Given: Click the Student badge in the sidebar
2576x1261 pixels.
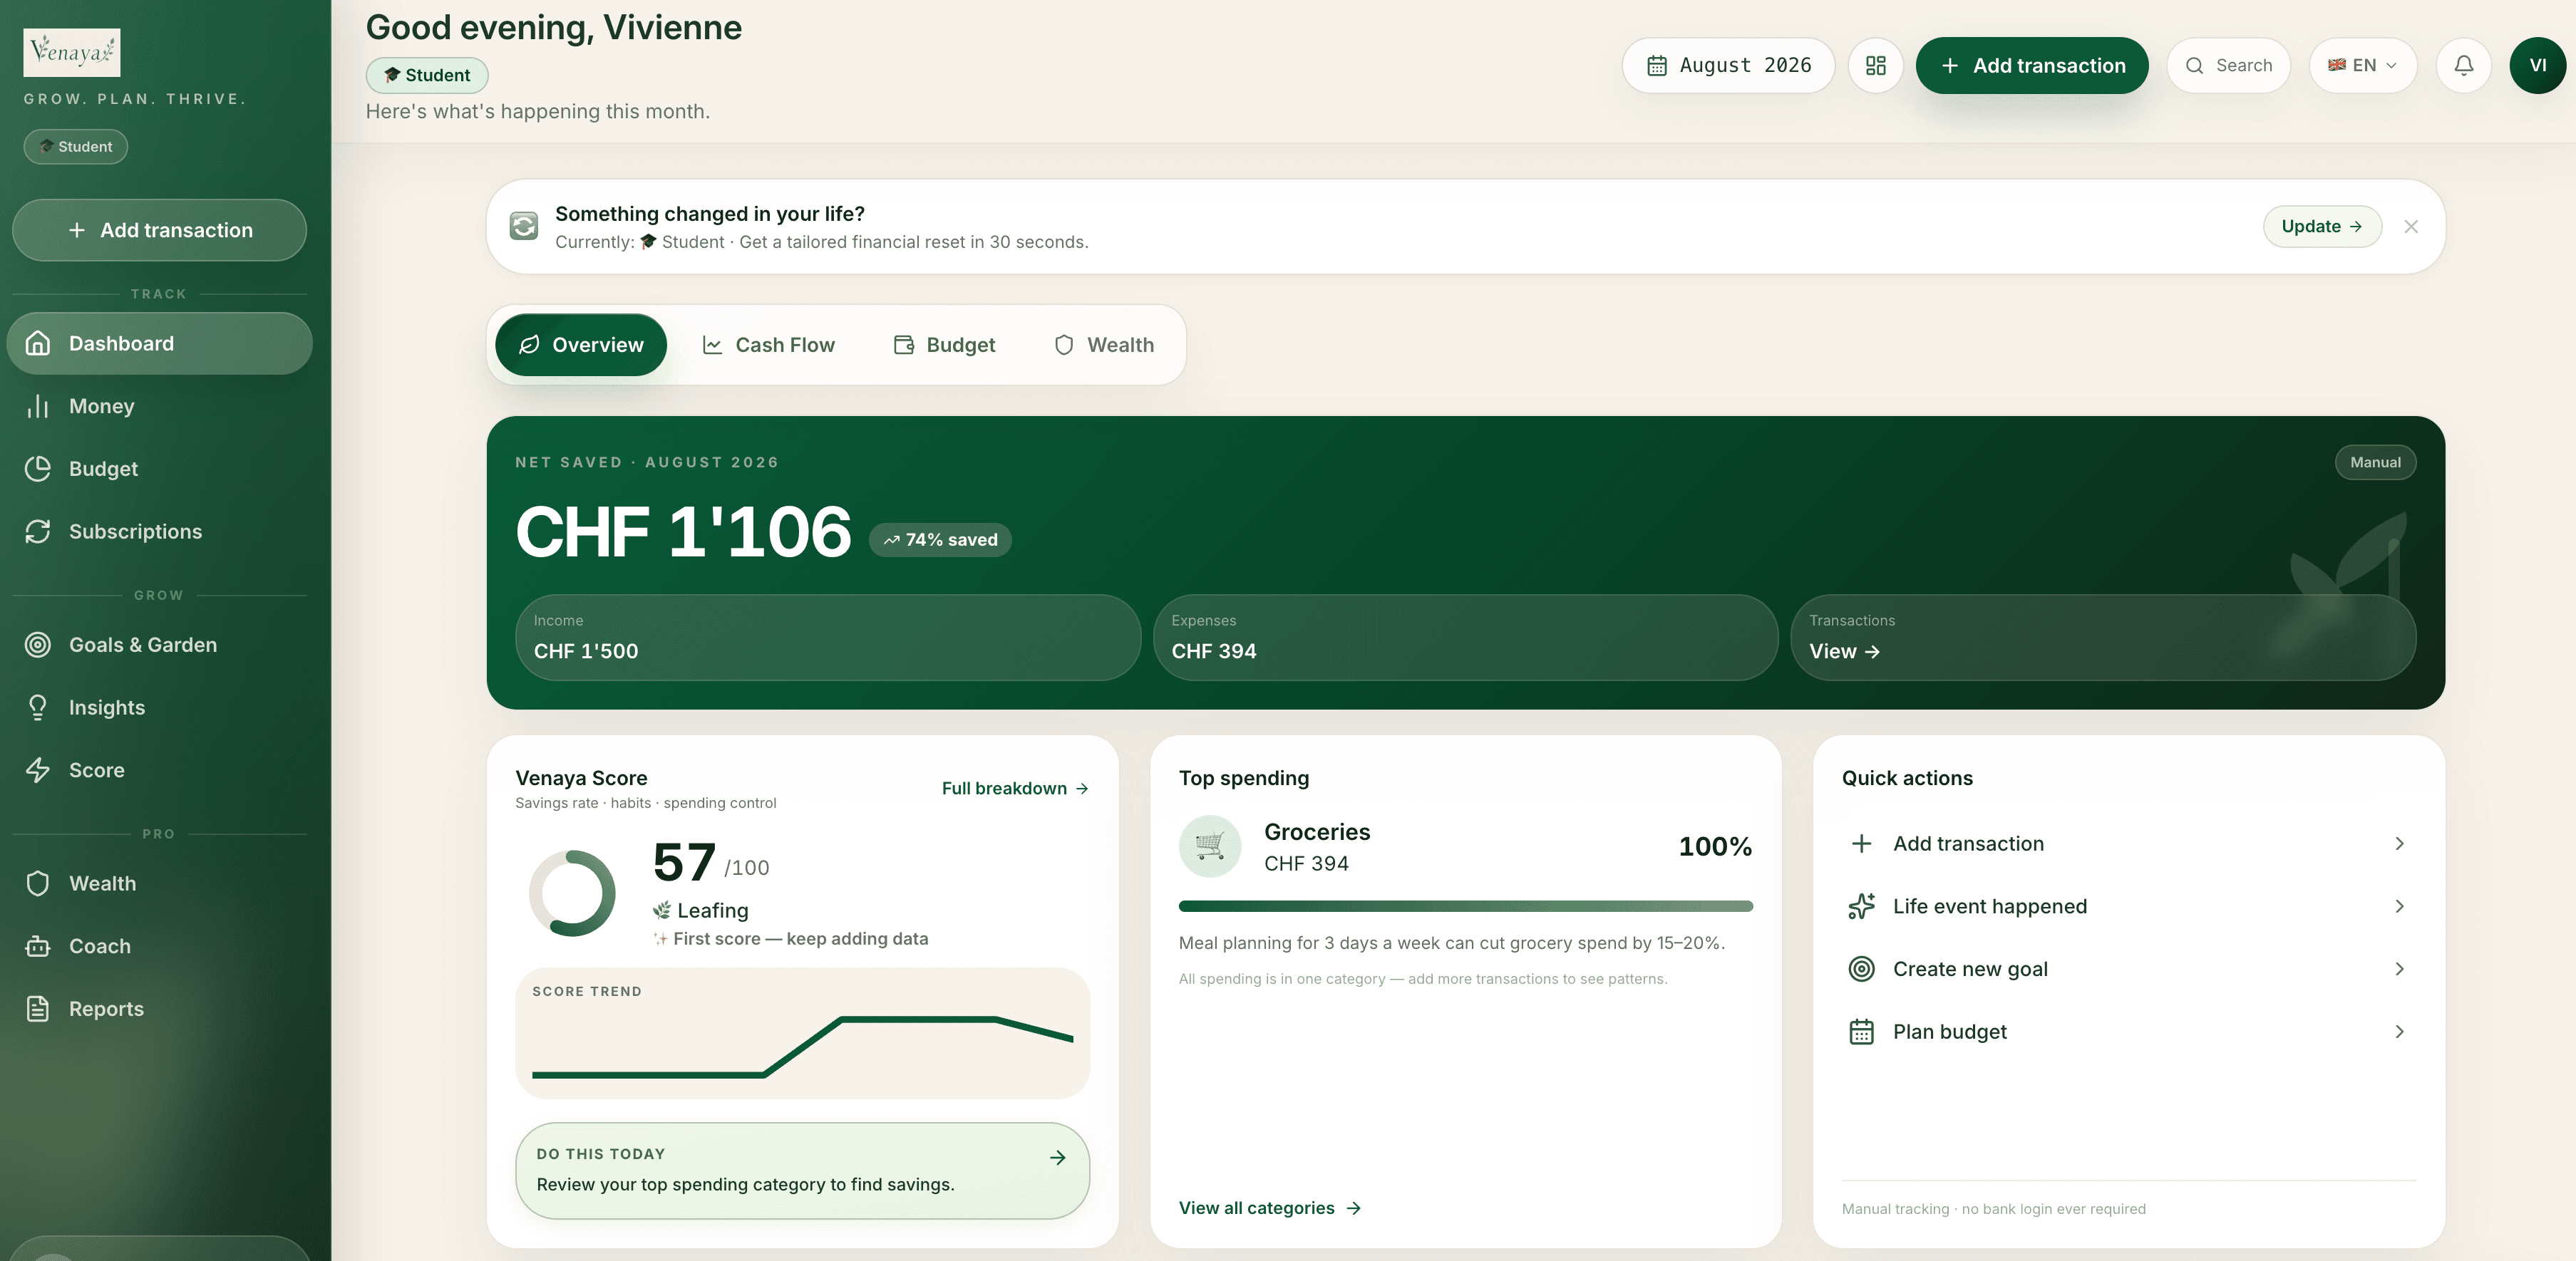Looking at the screenshot, I should pyautogui.click(x=76, y=146).
